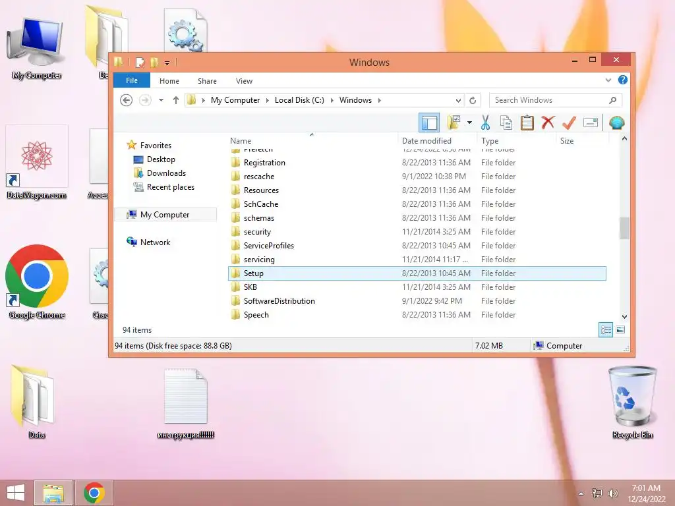Switch to the View ribbon tab

pos(244,81)
